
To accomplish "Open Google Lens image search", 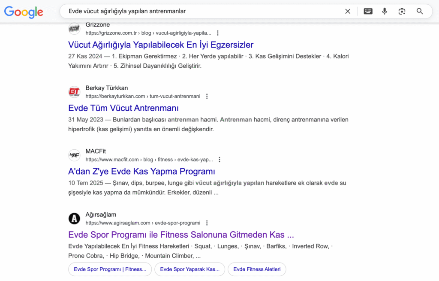I will [402, 11].
